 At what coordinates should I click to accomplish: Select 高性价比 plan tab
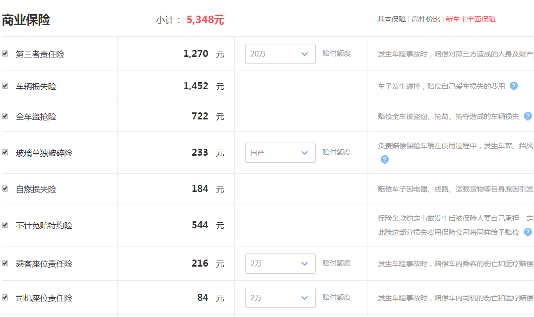426,20
